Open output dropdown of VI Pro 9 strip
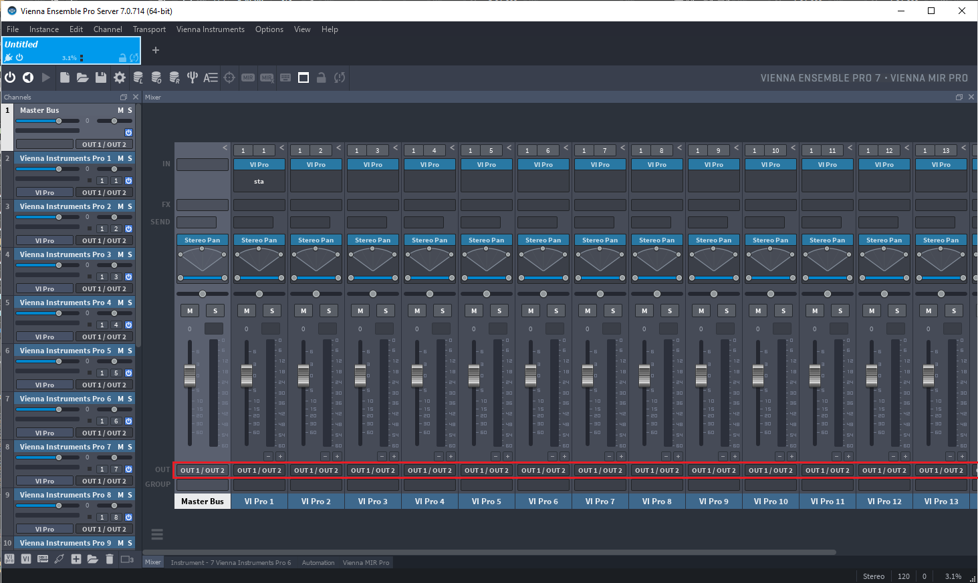 (714, 470)
